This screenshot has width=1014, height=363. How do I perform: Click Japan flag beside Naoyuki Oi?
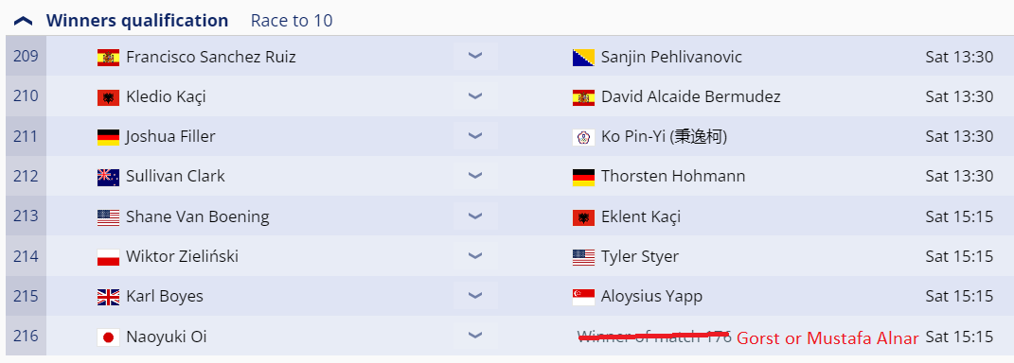click(108, 337)
